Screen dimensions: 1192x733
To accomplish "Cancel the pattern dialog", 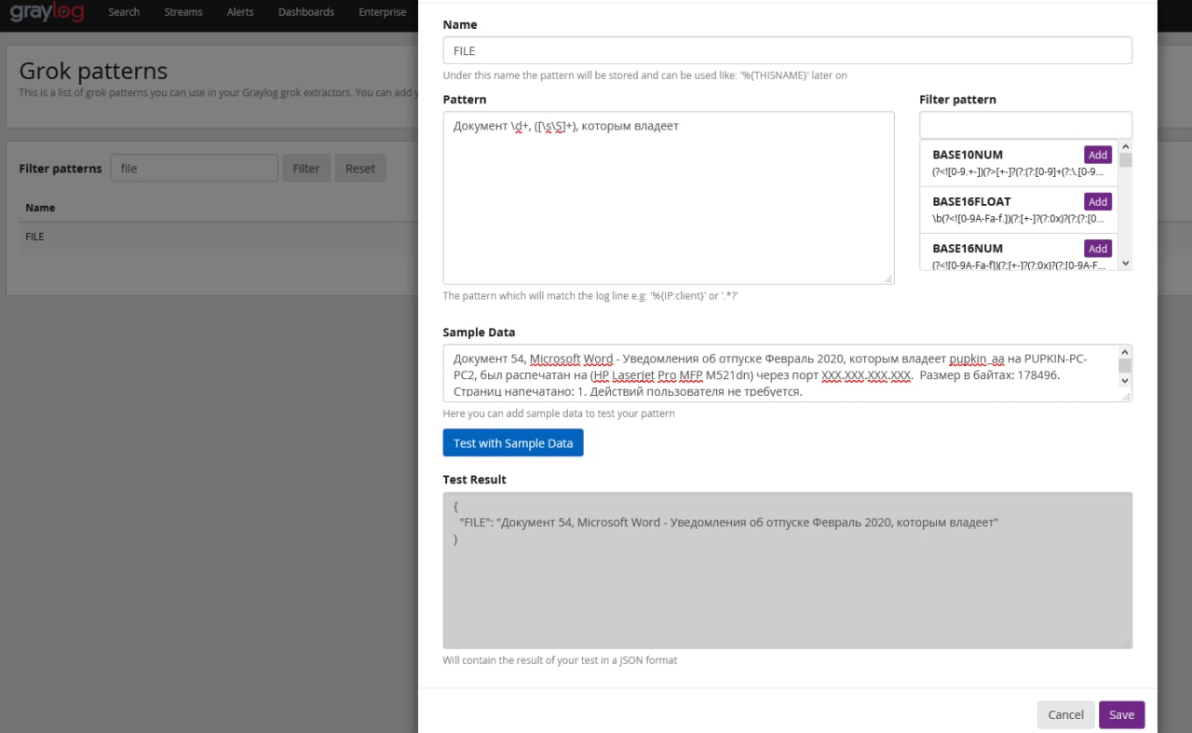I will pyautogui.click(x=1065, y=714).
